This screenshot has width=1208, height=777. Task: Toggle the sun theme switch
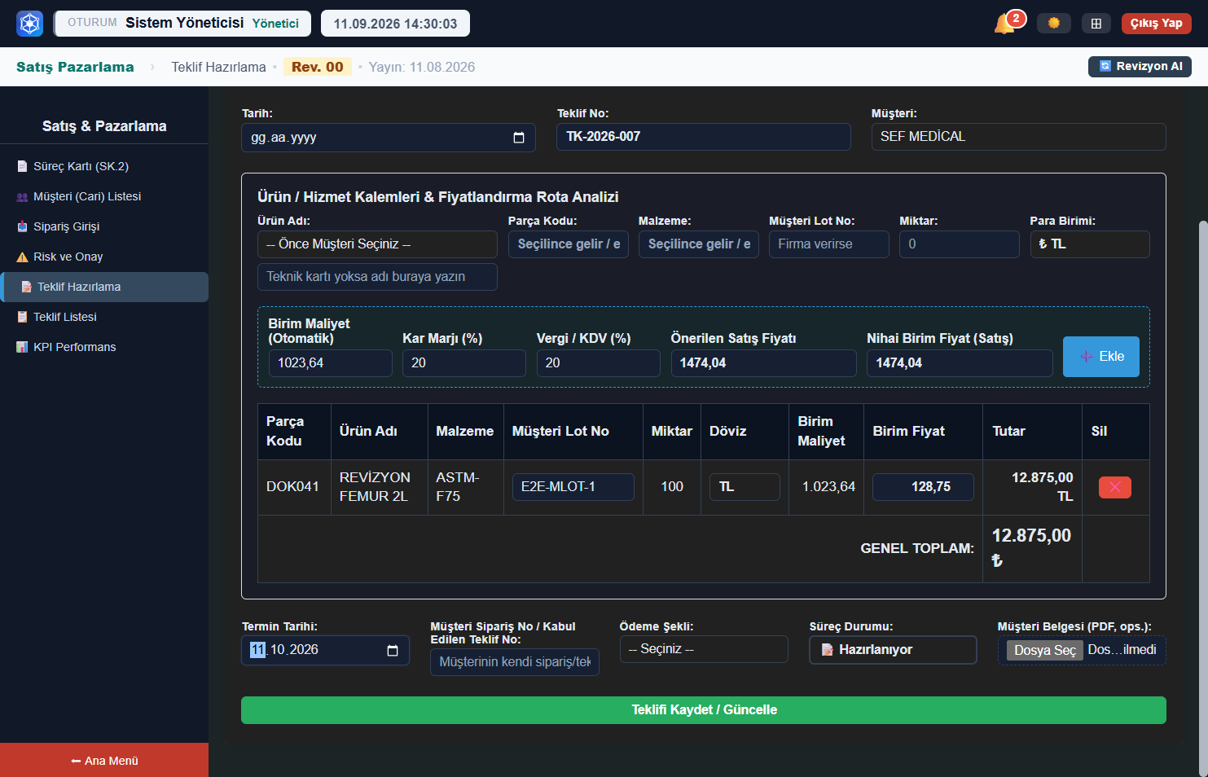(1054, 23)
